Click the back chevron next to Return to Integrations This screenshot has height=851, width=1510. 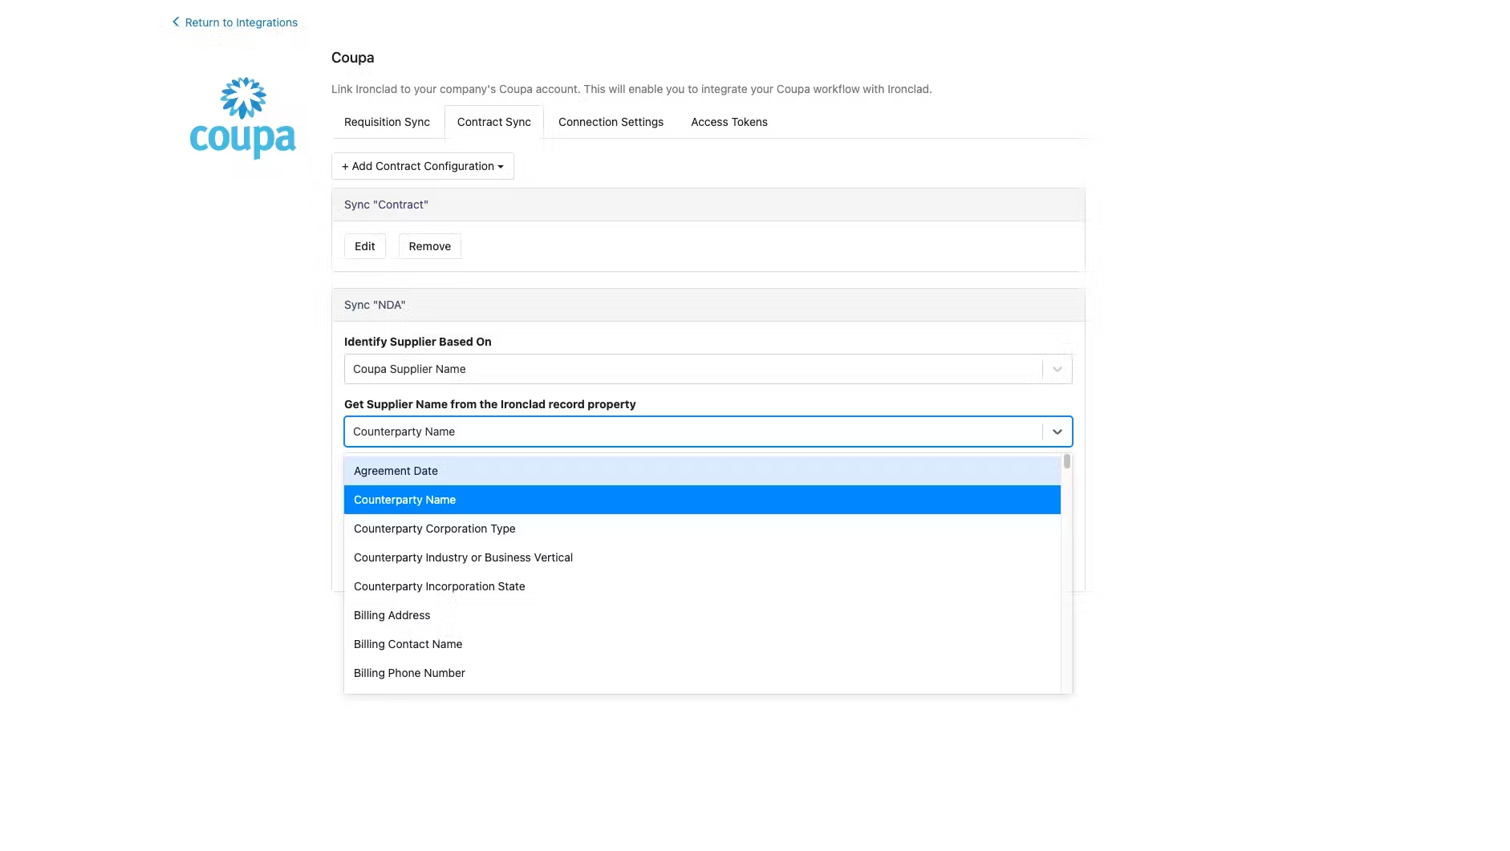(x=176, y=22)
